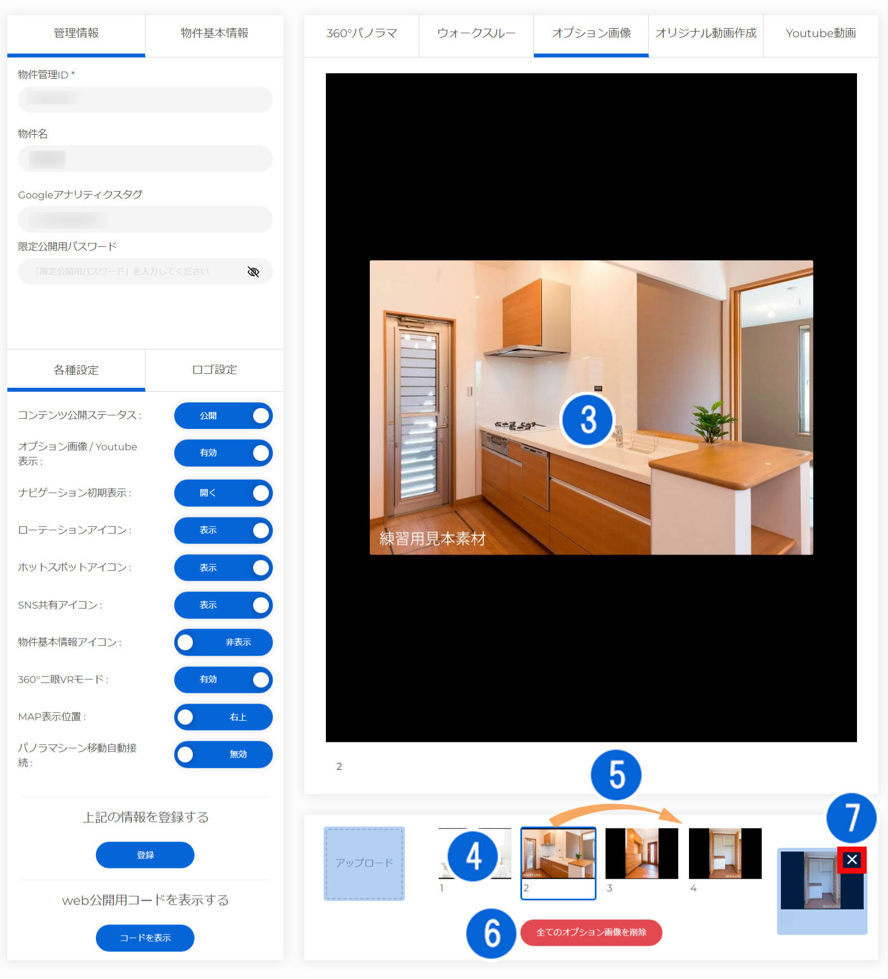Toggle password visibility eye icon
Screen dimensions: 888x979
(253, 272)
